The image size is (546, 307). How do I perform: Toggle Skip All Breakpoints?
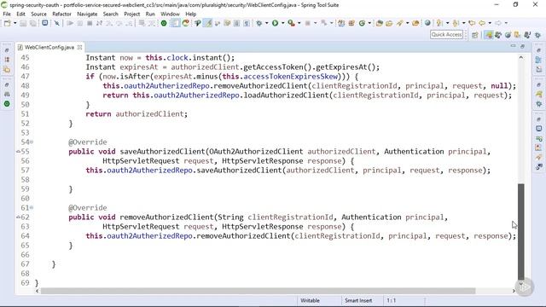point(57,23)
